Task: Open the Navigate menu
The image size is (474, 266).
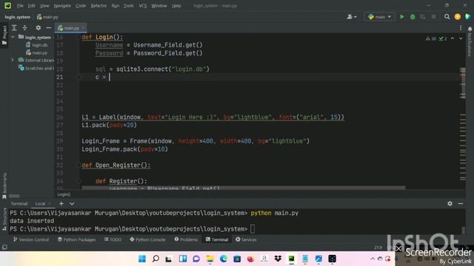Action: click(62, 6)
